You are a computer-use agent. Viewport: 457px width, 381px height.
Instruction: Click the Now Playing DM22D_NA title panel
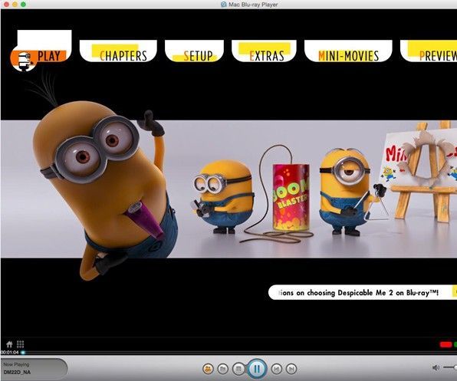(34, 369)
